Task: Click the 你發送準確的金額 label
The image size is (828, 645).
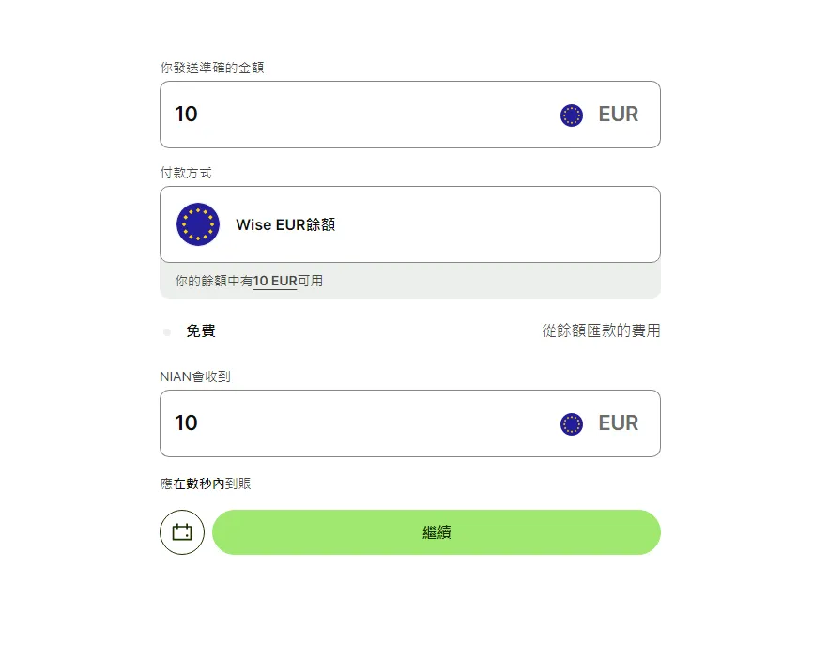Action: click(212, 68)
